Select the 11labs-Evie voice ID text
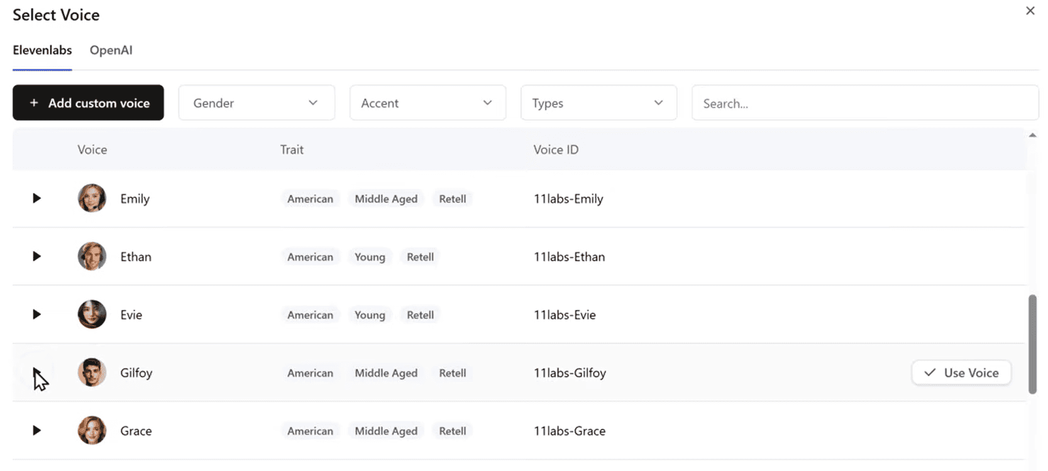The width and height of the screenshot is (1048, 471). (565, 315)
